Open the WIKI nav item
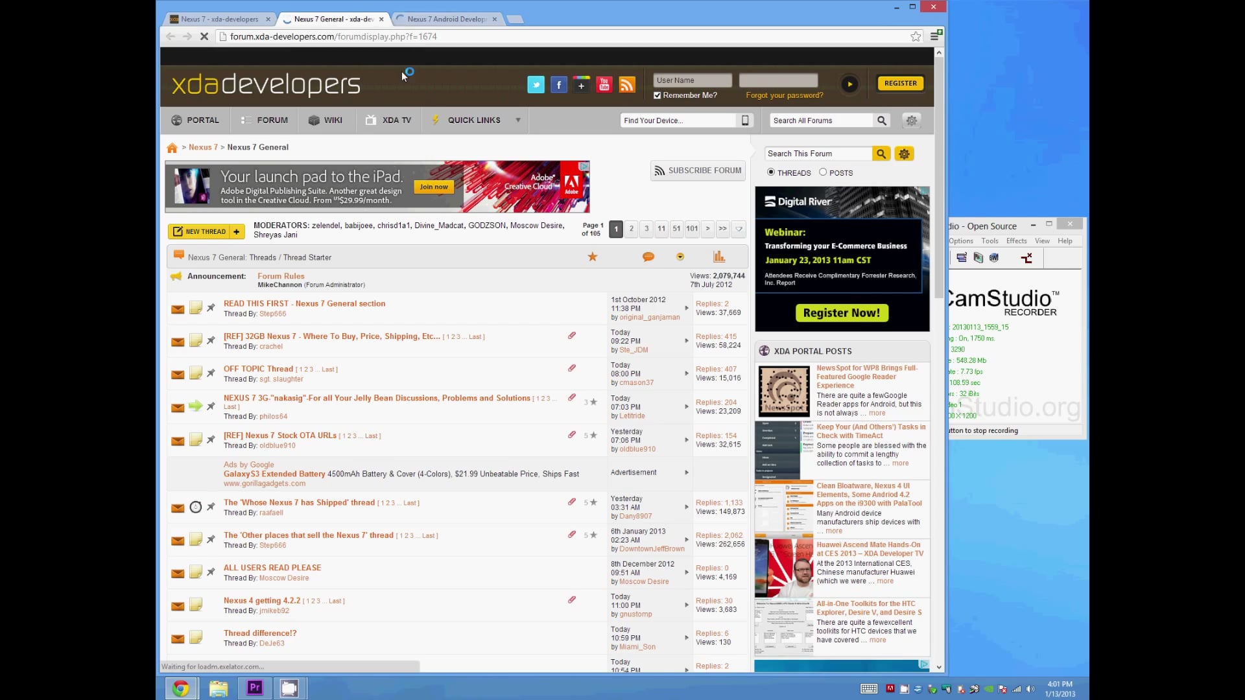 click(326, 120)
